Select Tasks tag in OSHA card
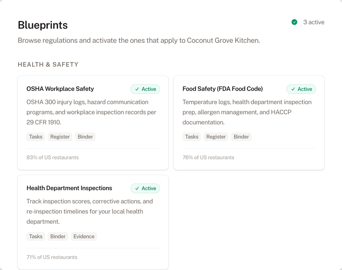 point(36,137)
